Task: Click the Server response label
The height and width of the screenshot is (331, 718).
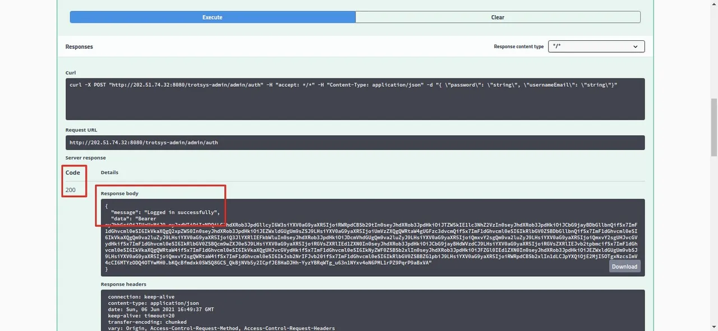Action: point(85,158)
